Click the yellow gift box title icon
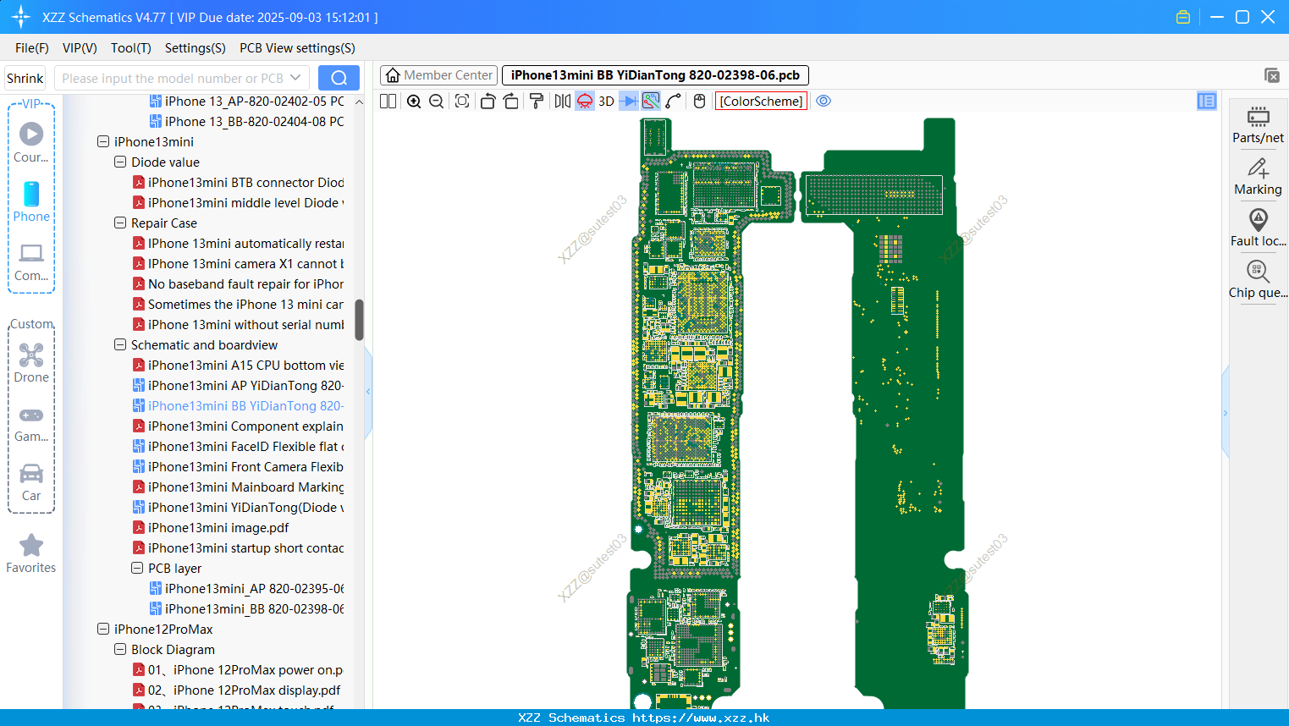The image size is (1289, 726). (1183, 17)
